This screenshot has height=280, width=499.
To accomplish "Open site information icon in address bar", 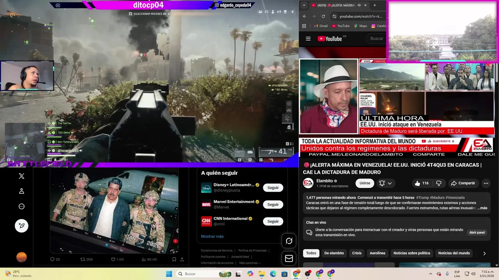I will point(334,16).
